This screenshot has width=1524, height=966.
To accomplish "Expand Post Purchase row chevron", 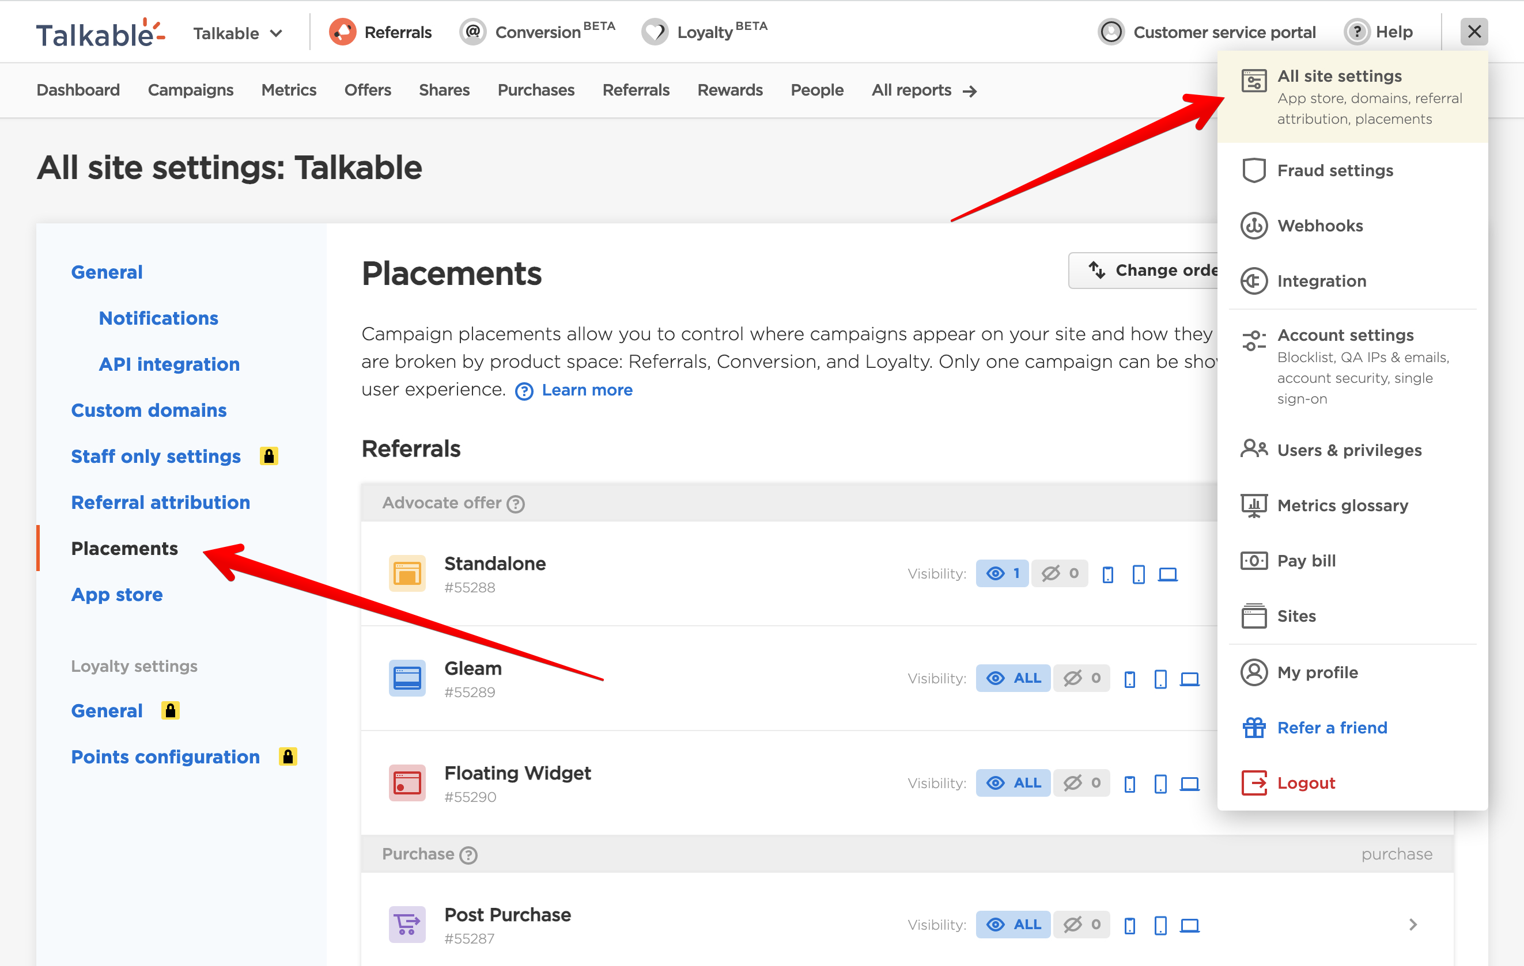I will [x=1413, y=925].
